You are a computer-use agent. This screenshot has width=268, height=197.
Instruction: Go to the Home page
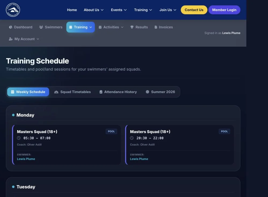72,10
